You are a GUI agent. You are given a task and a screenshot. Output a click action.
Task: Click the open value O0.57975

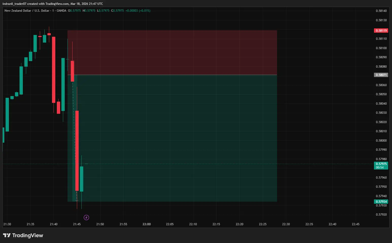tap(74, 11)
